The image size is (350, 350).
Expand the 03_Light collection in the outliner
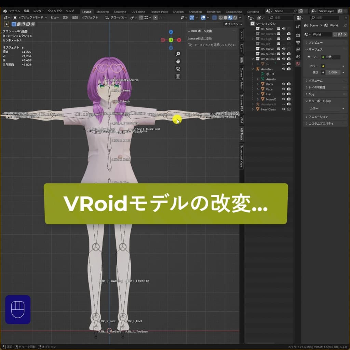pyautogui.click(x=253, y=38)
